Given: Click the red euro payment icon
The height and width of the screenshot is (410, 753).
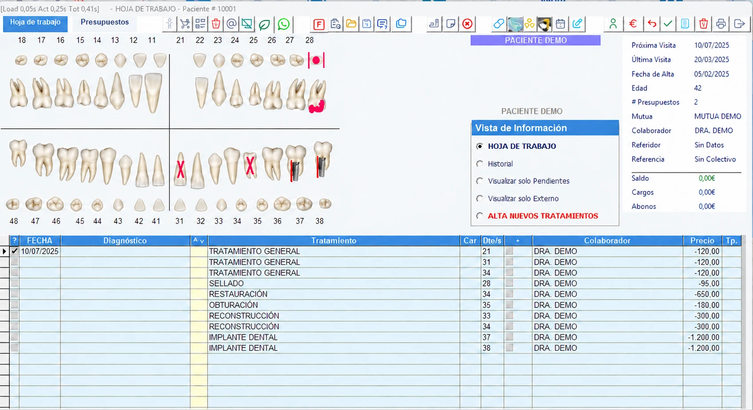Looking at the screenshot, I should click(x=633, y=24).
